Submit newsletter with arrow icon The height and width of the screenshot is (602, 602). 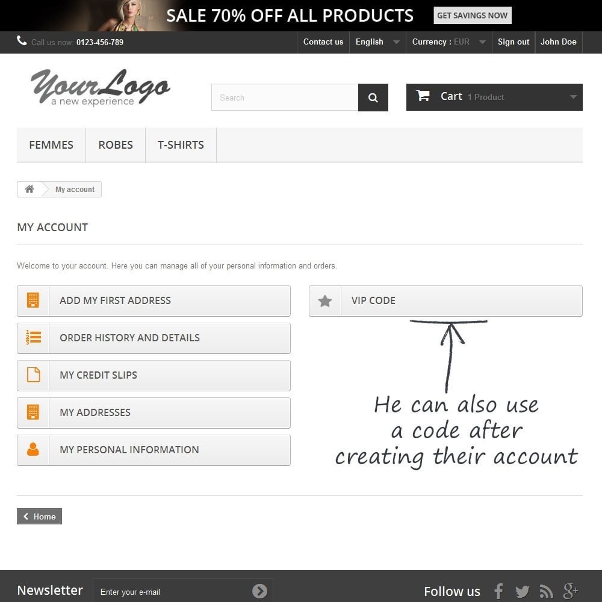[x=259, y=591]
